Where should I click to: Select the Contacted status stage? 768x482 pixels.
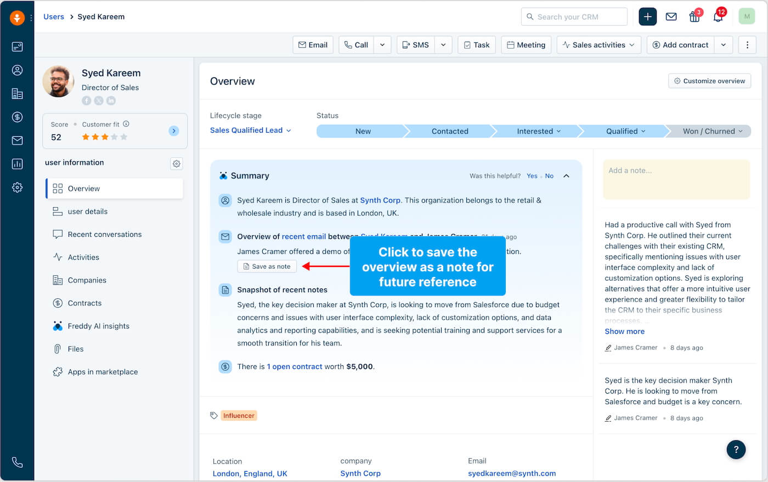click(449, 132)
